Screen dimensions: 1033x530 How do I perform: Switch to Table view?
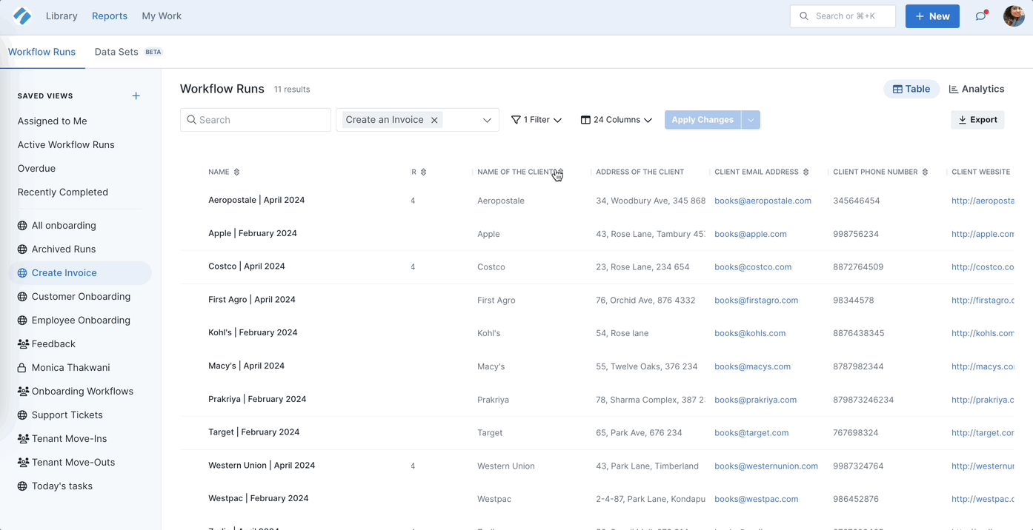(x=911, y=89)
